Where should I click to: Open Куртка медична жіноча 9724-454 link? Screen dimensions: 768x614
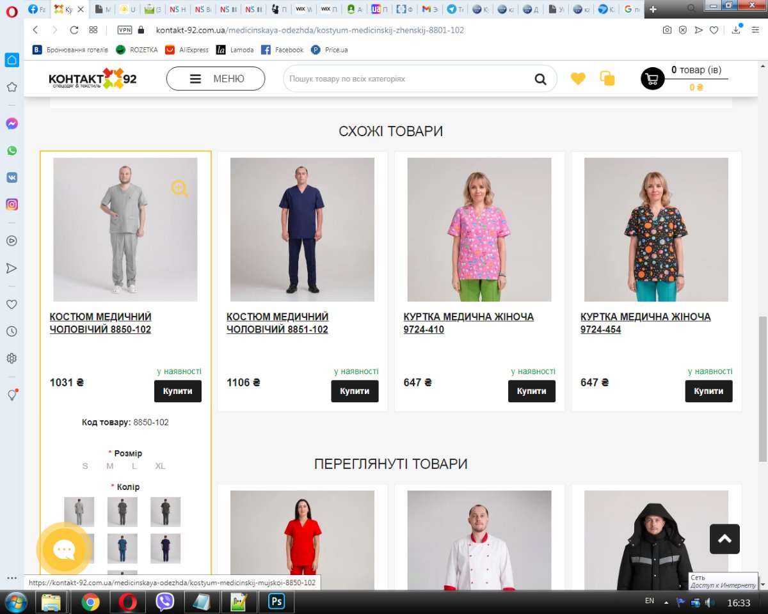[x=645, y=323]
